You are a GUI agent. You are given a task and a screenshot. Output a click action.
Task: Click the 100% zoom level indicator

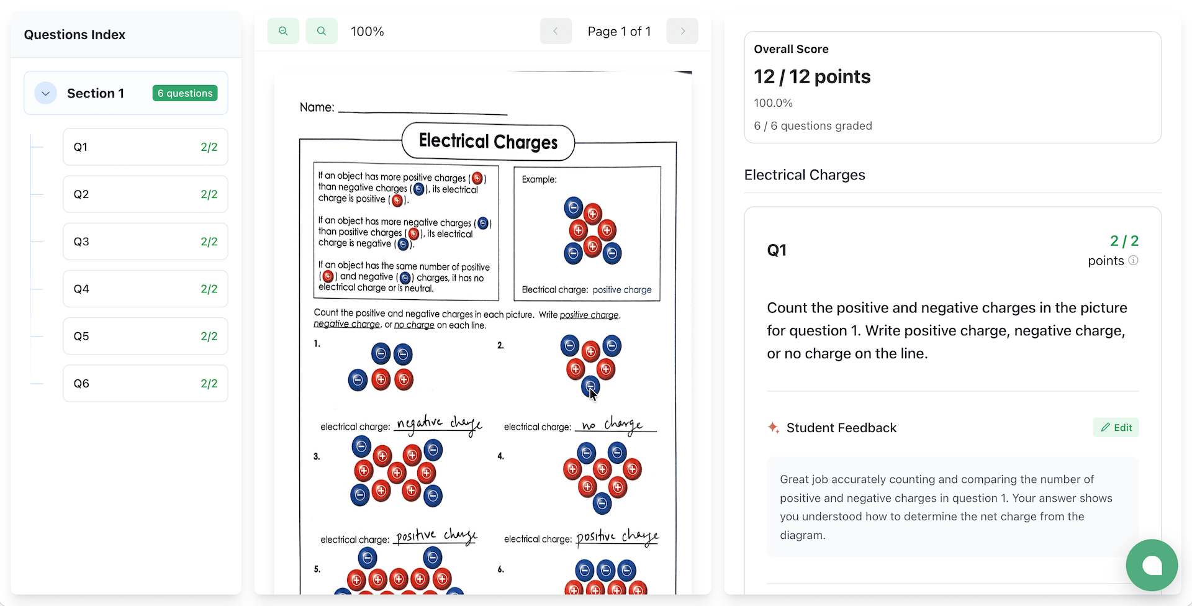coord(367,30)
